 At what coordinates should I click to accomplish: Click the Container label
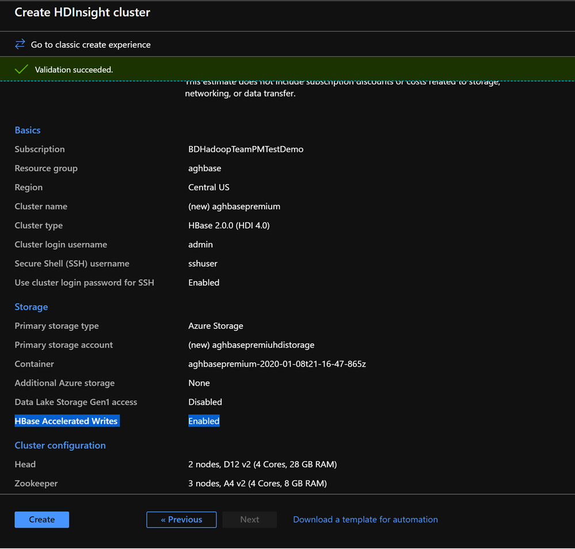35,364
